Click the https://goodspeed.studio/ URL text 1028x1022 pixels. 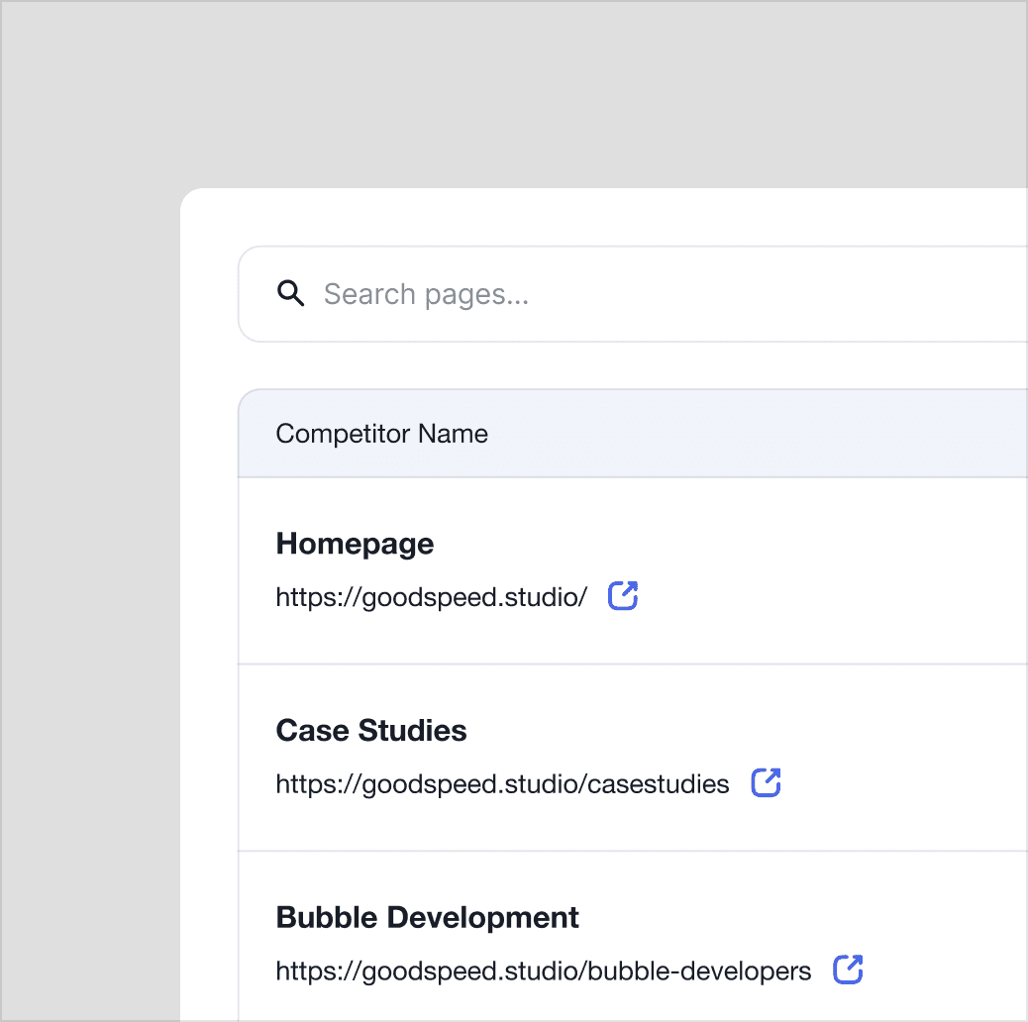[431, 597]
